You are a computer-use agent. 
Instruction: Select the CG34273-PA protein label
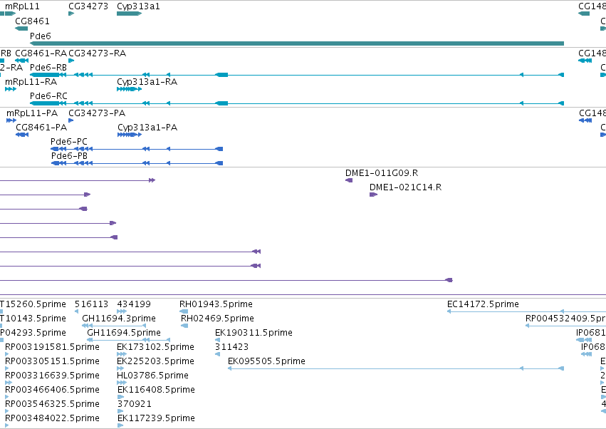click(97, 113)
